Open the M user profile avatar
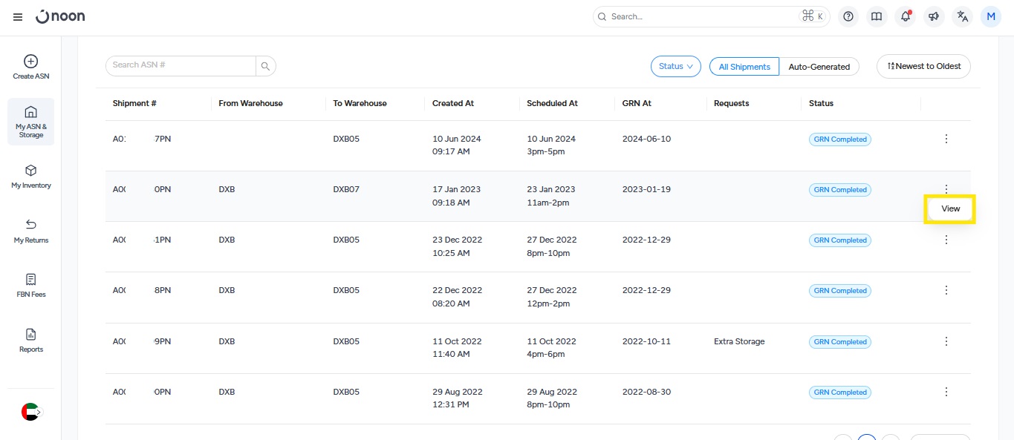Screen dimensions: 1014x440 click(x=990, y=16)
